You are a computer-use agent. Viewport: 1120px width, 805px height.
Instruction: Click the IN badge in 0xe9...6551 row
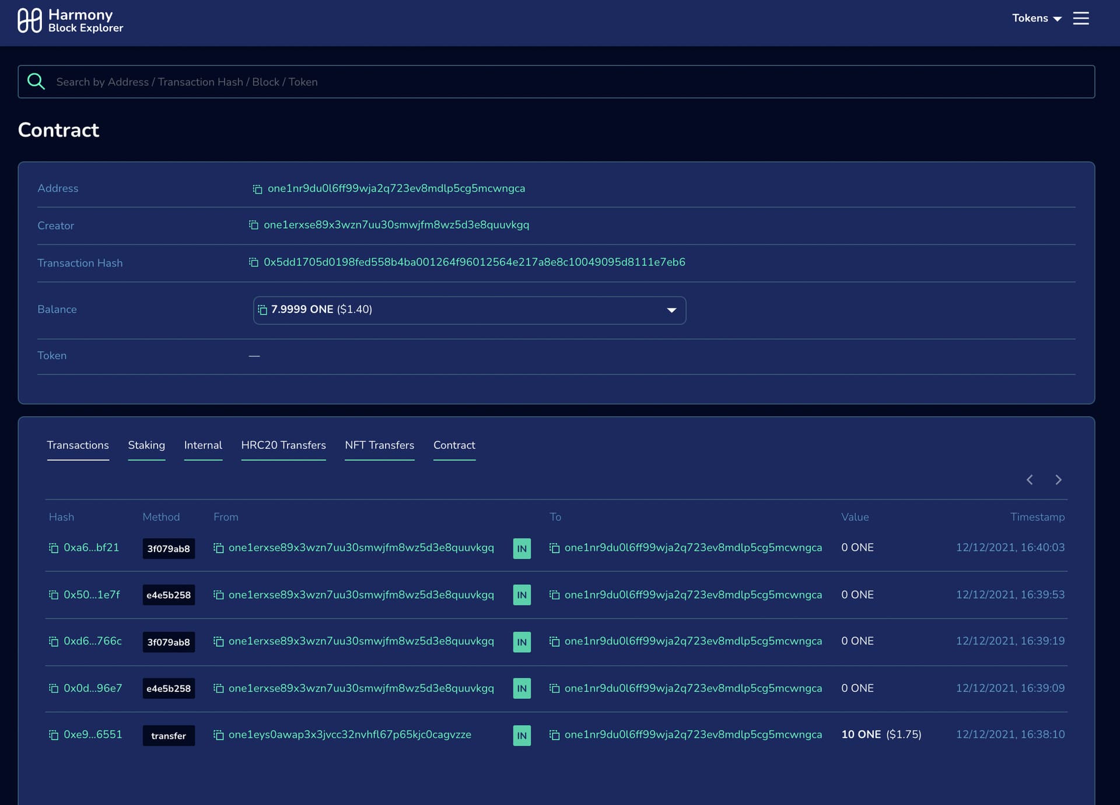[521, 736]
